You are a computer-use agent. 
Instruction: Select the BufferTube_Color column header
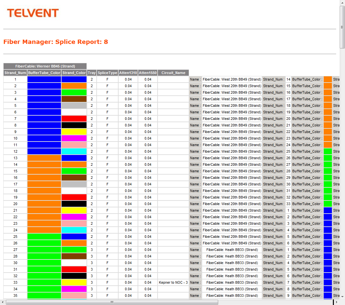pos(44,73)
